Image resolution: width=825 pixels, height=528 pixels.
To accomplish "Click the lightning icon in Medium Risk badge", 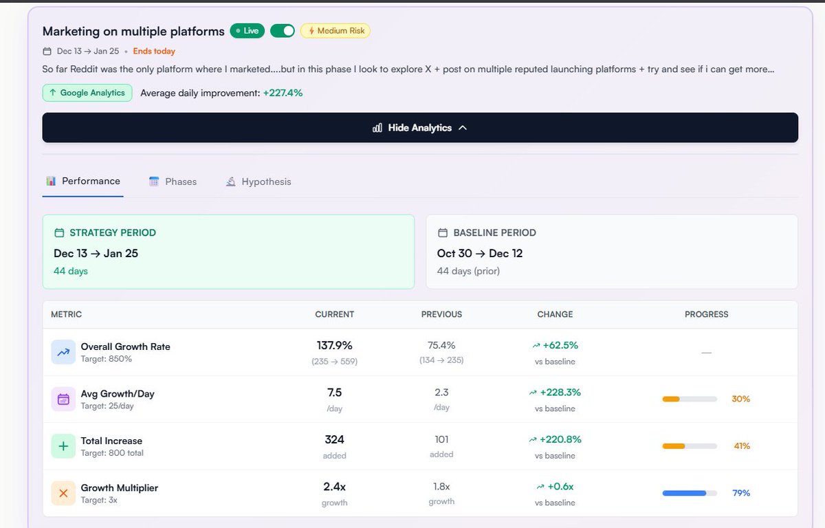I will click(311, 31).
